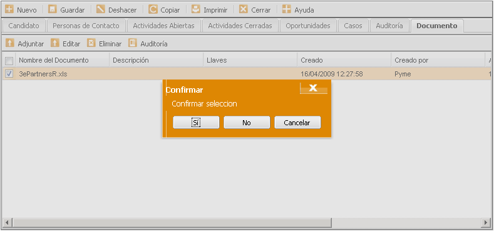Viewport: 494px width, 231px height.
Task: Click the Deshacer undo icon
Action: (x=101, y=9)
